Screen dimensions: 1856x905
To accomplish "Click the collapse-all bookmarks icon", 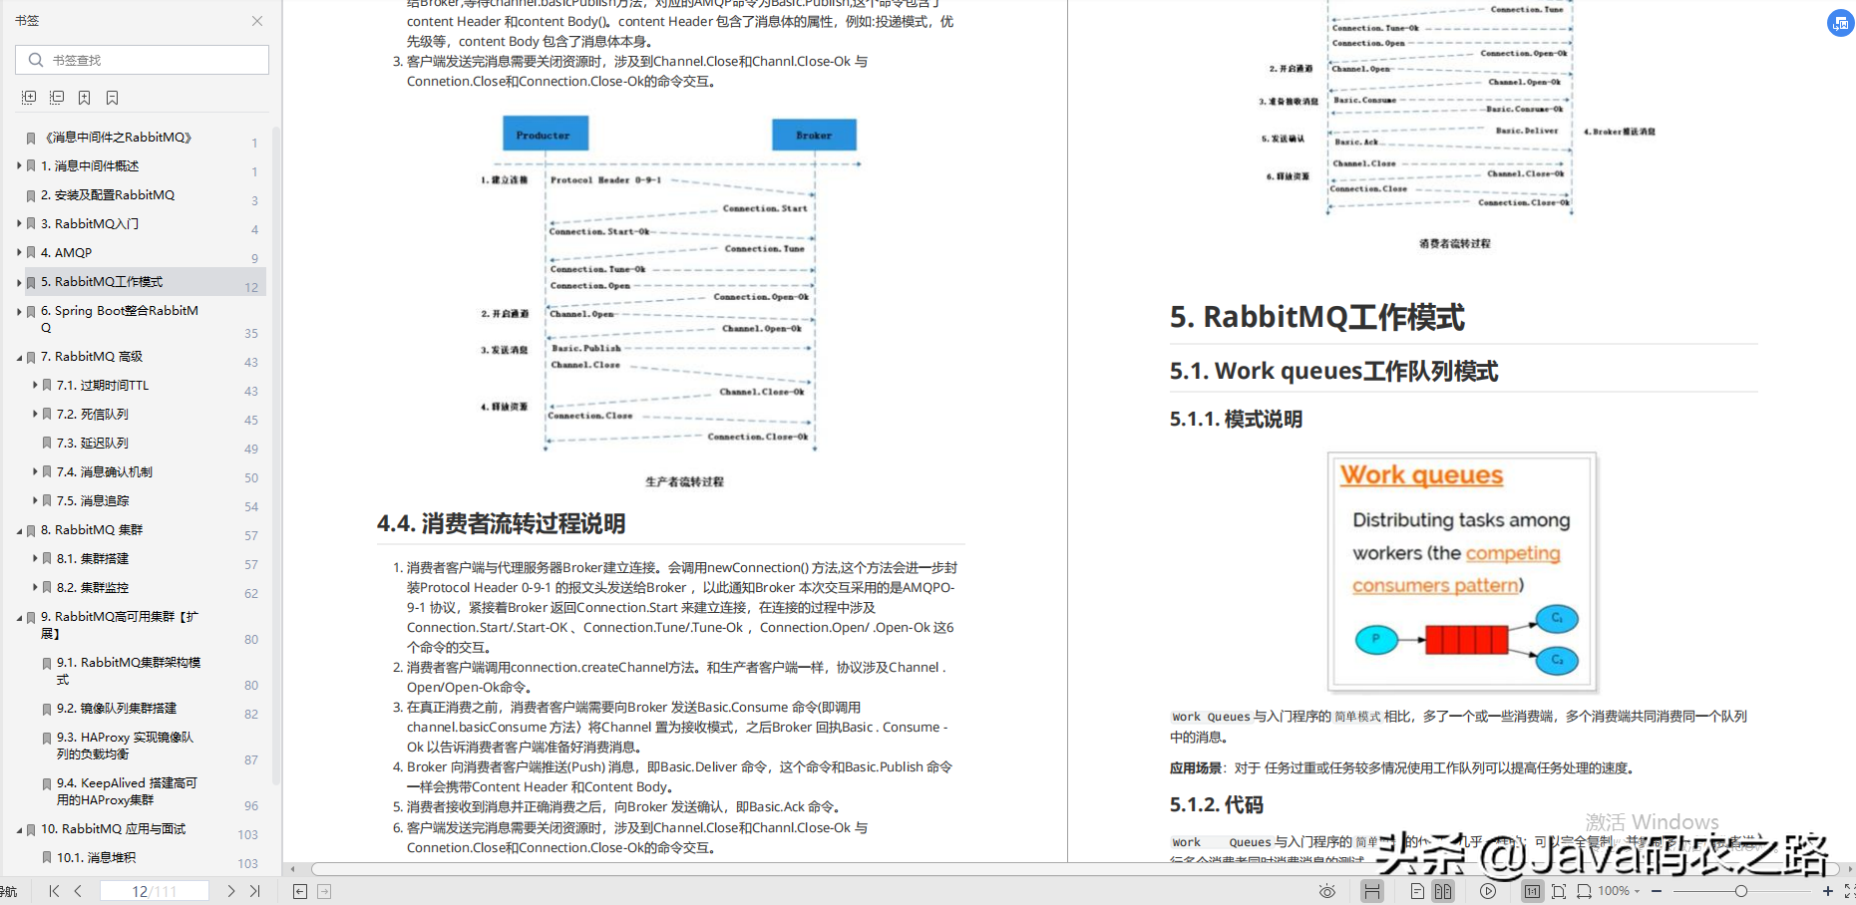I will point(57,97).
